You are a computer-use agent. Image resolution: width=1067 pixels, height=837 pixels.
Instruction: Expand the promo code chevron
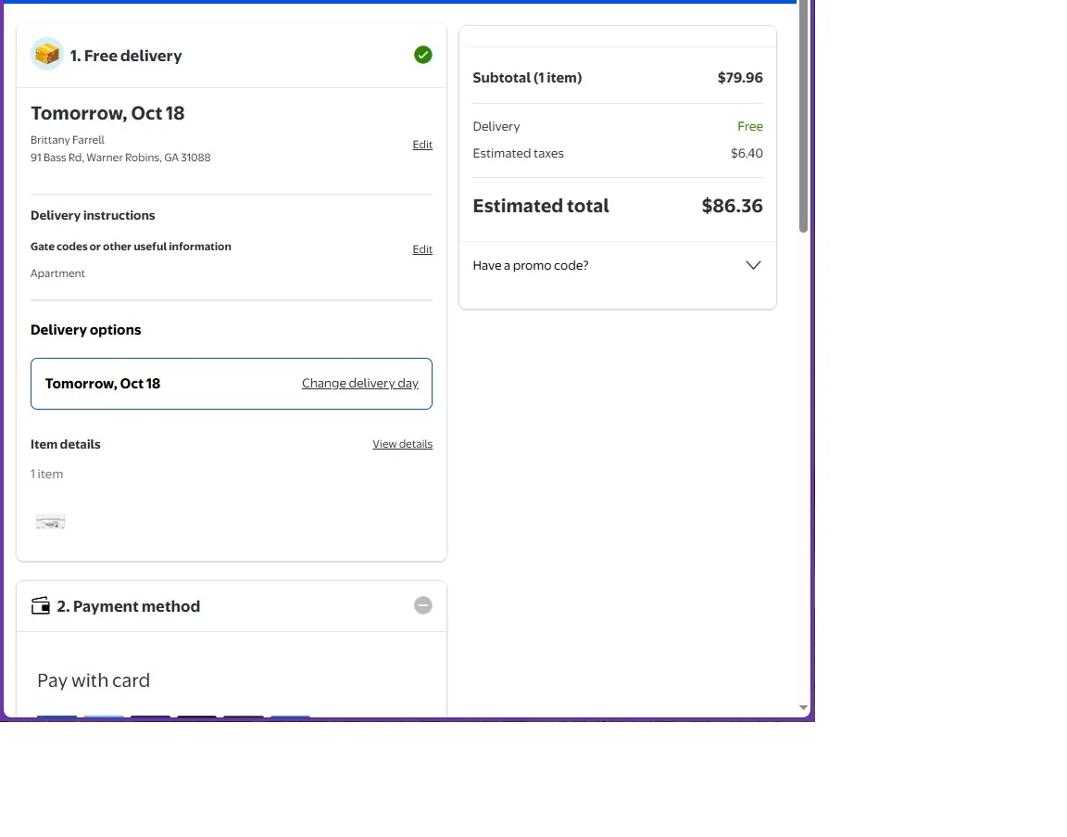pyautogui.click(x=753, y=265)
